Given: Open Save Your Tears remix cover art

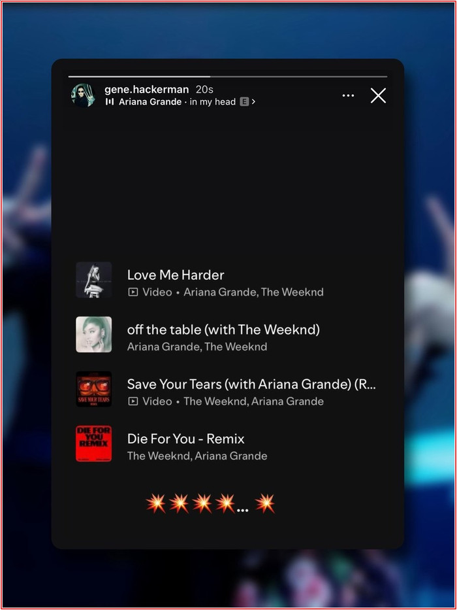Looking at the screenshot, I should [x=93, y=389].
